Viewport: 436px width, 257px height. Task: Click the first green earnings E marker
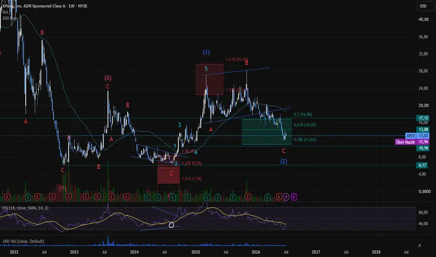click(x=28, y=197)
